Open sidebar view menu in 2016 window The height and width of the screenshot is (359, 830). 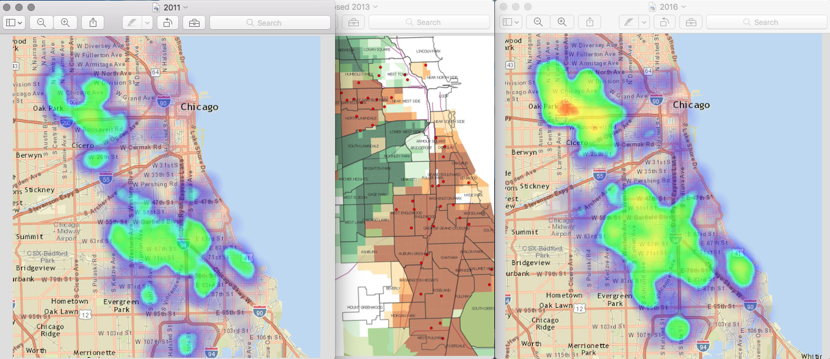tap(511, 22)
